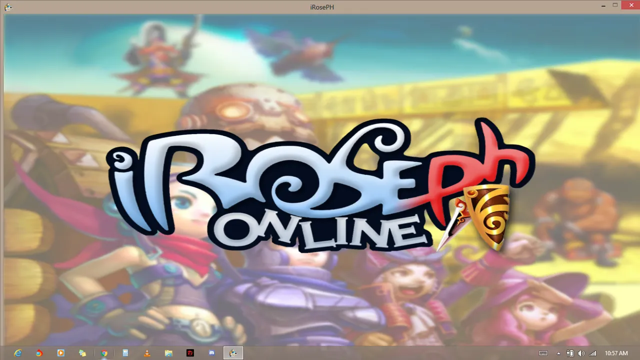This screenshot has width=640, height=360.
Task: Open the volume control in the tray
Action: click(x=581, y=353)
